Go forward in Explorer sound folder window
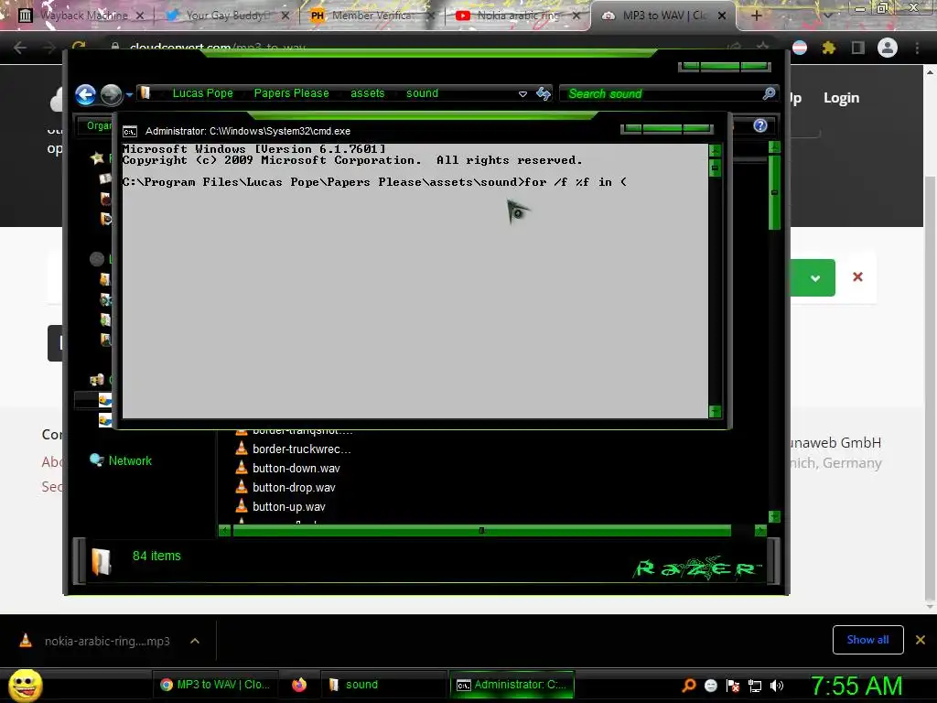 click(111, 94)
